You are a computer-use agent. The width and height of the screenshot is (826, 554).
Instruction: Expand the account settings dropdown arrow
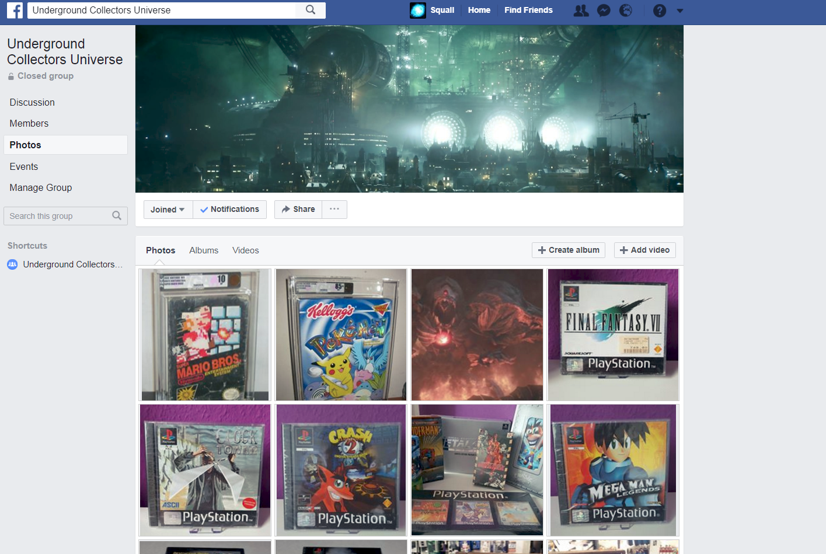679,11
